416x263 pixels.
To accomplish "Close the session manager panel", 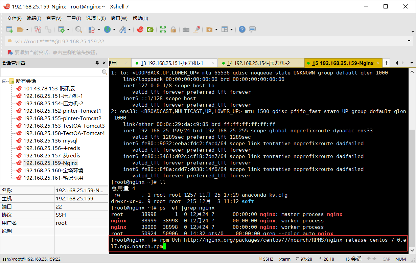I will (x=104, y=63).
